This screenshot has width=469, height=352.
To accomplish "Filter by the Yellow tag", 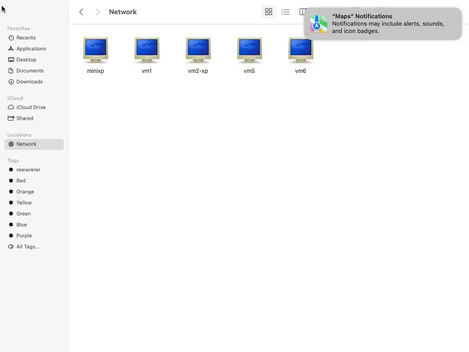I will (34, 203).
